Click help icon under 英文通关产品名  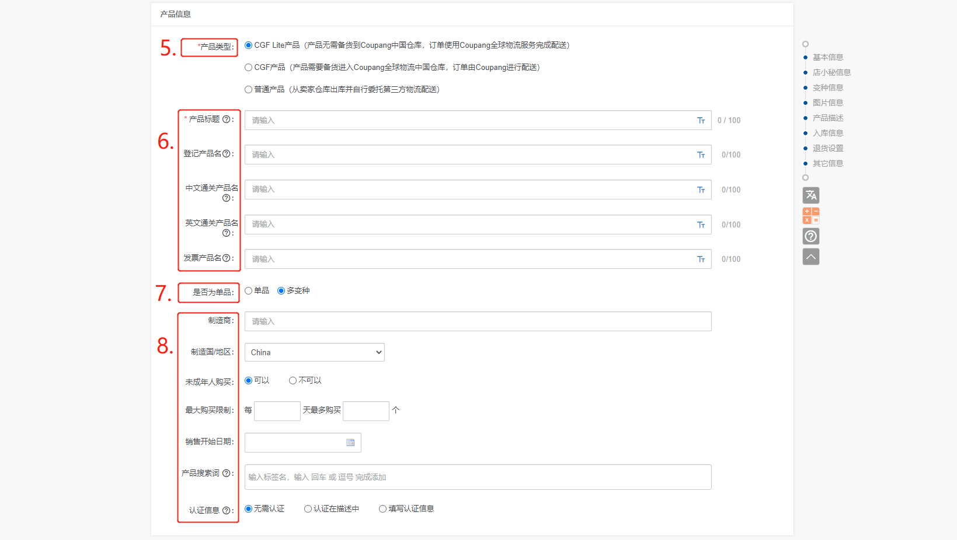226,233
